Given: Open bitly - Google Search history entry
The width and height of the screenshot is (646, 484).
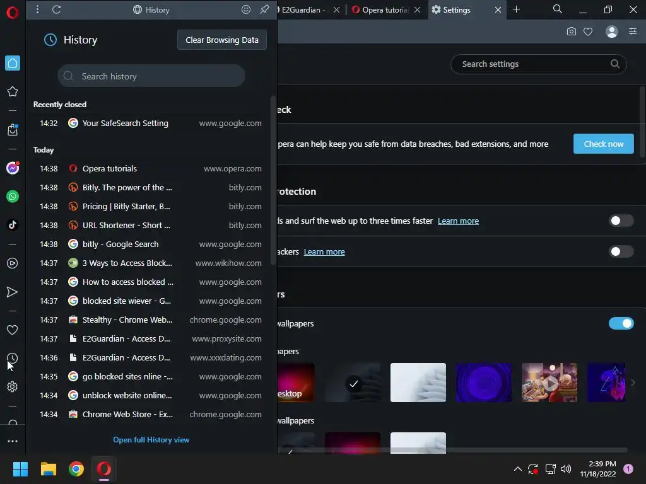Looking at the screenshot, I should [x=151, y=244].
